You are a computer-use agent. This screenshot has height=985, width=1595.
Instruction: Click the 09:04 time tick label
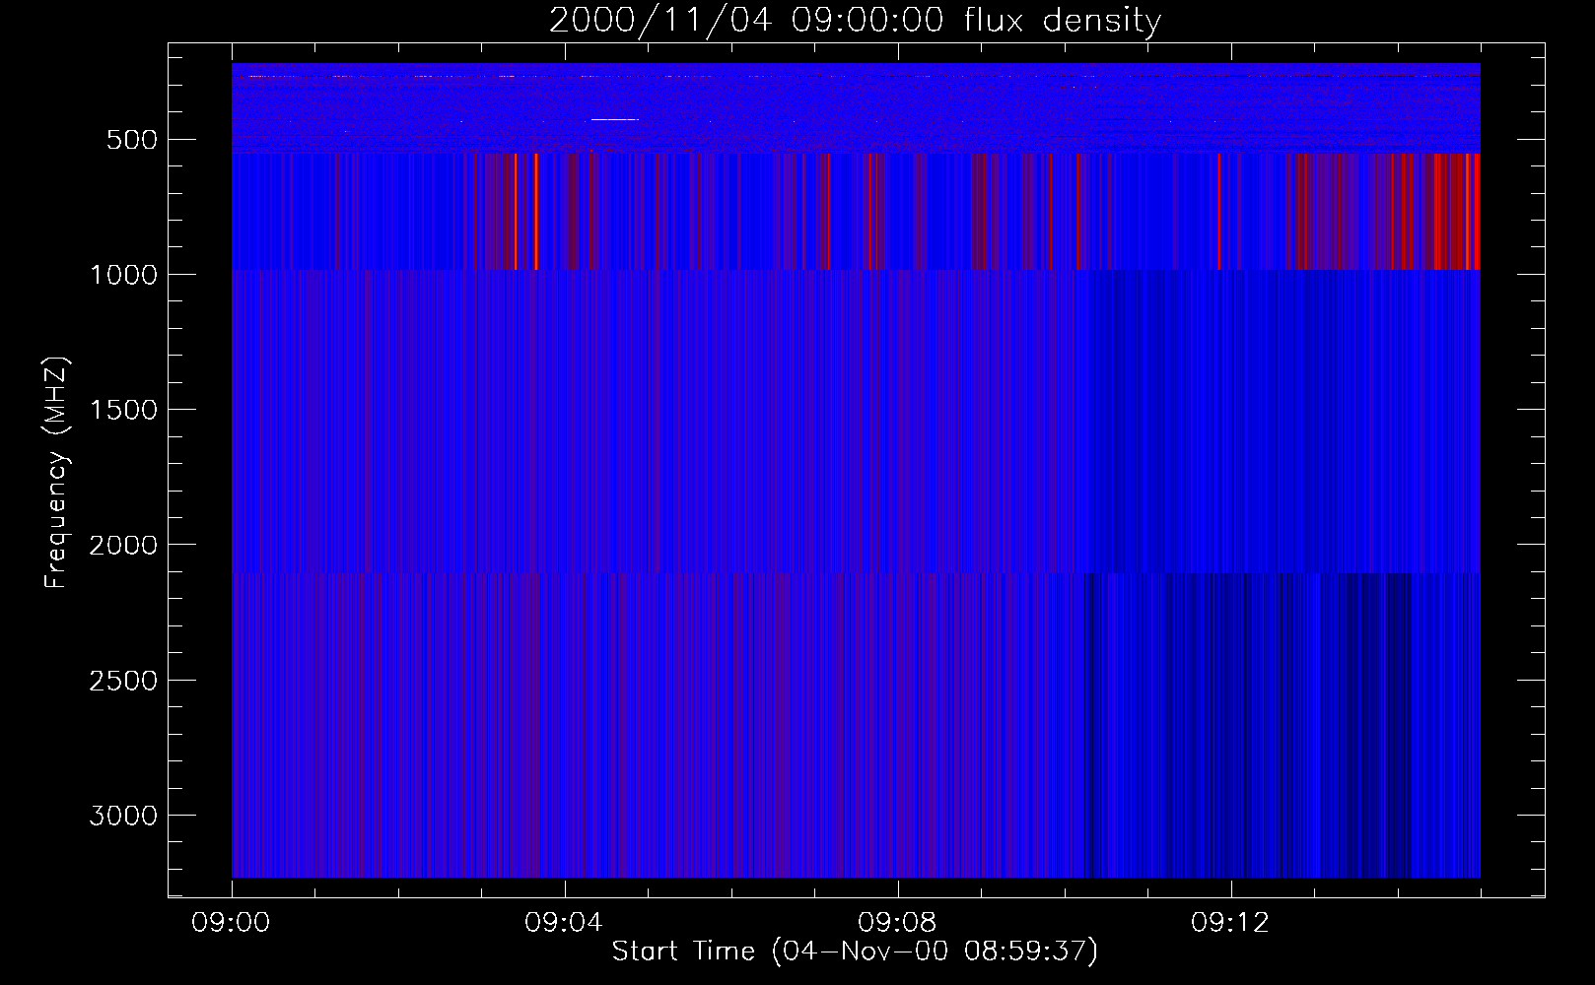pyautogui.click(x=565, y=924)
